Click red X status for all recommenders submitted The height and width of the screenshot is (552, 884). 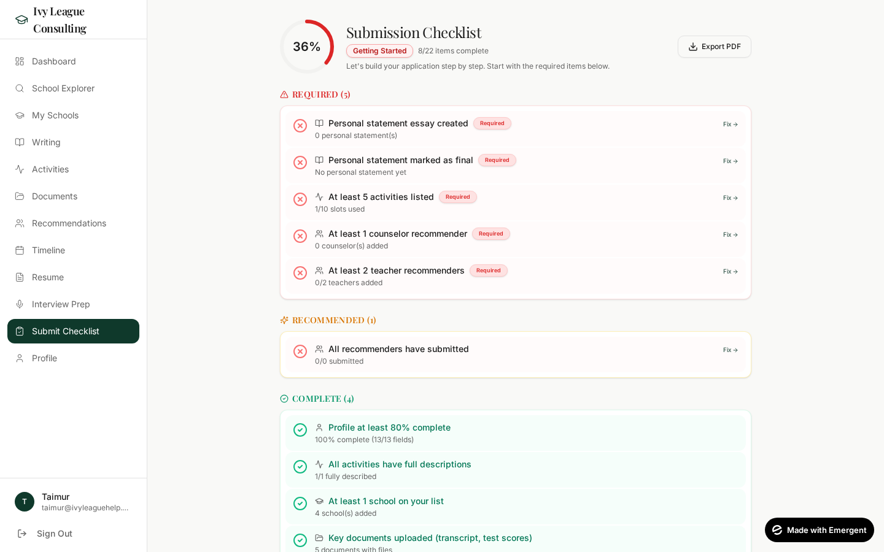pos(300,351)
